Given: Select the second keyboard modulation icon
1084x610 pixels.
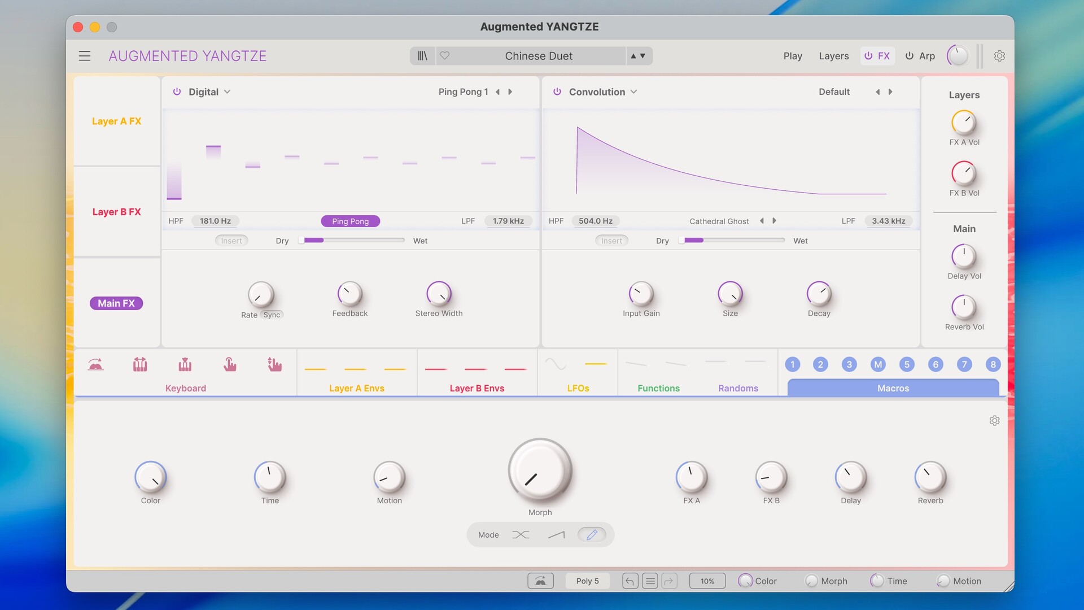Looking at the screenshot, I should pos(140,365).
